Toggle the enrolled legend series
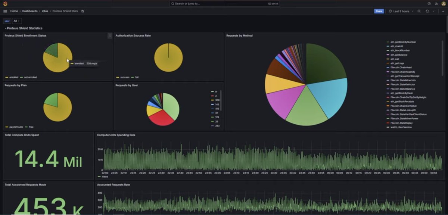The image size is (448, 215). (x=13, y=77)
